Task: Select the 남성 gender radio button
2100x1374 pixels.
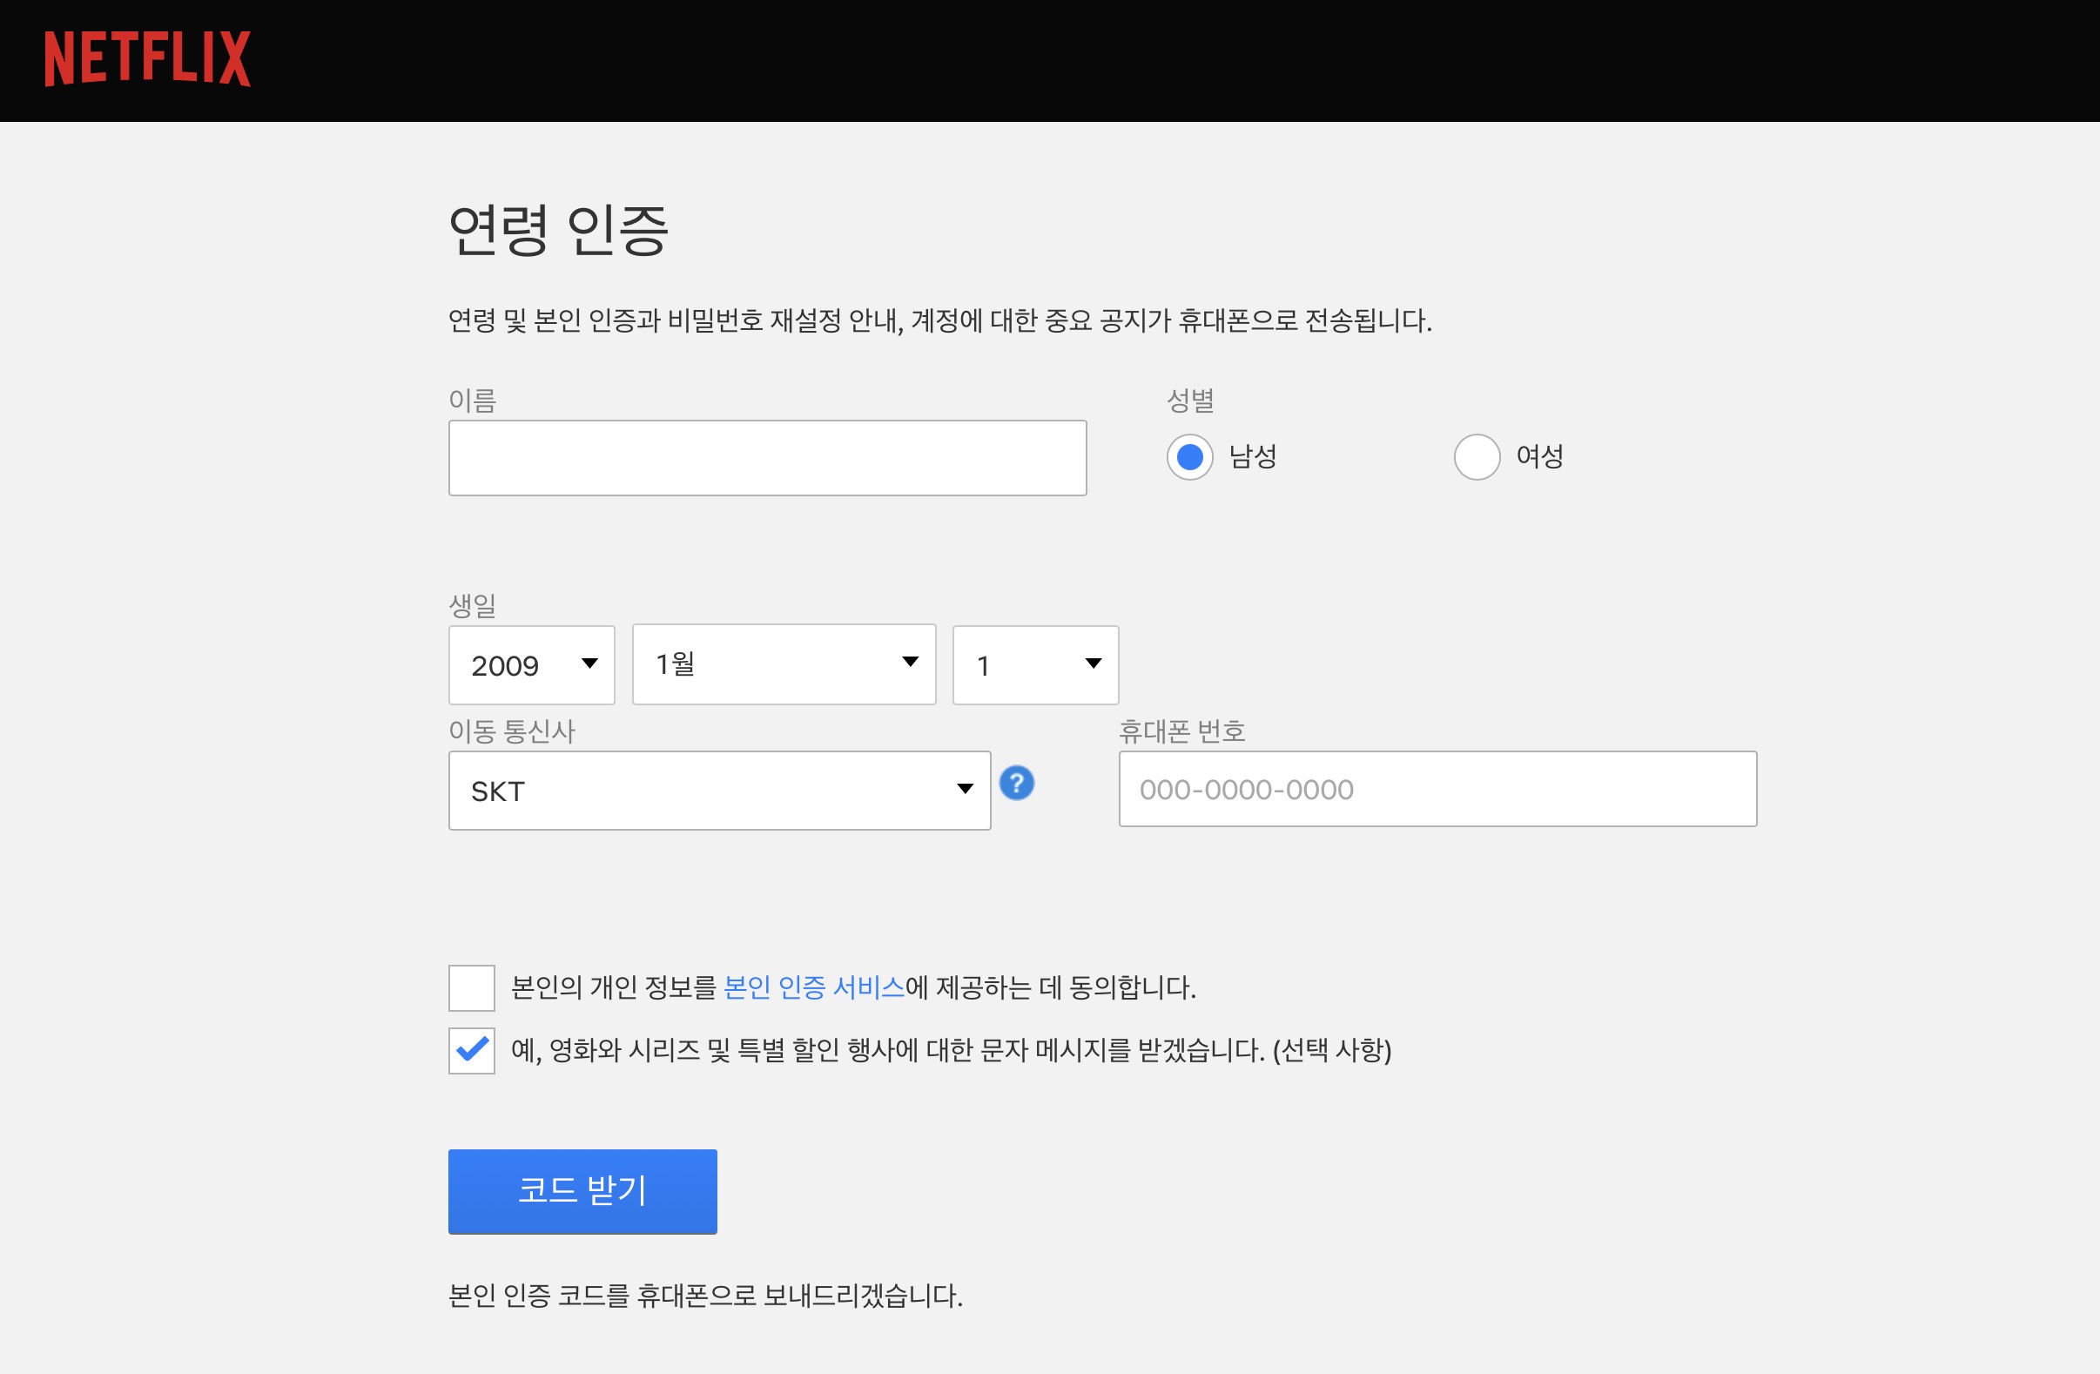Action: pos(1189,457)
